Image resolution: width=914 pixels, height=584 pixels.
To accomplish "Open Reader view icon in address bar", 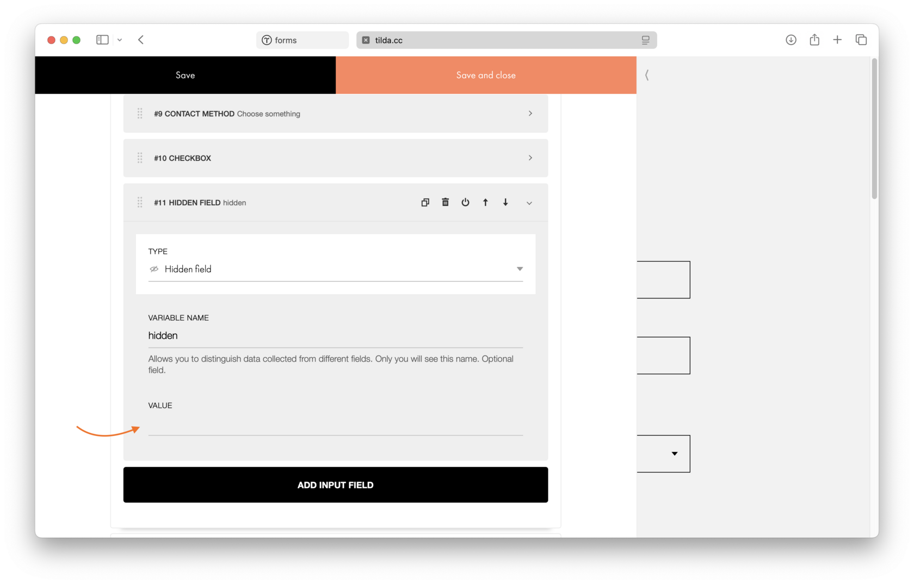I will point(645,40).
